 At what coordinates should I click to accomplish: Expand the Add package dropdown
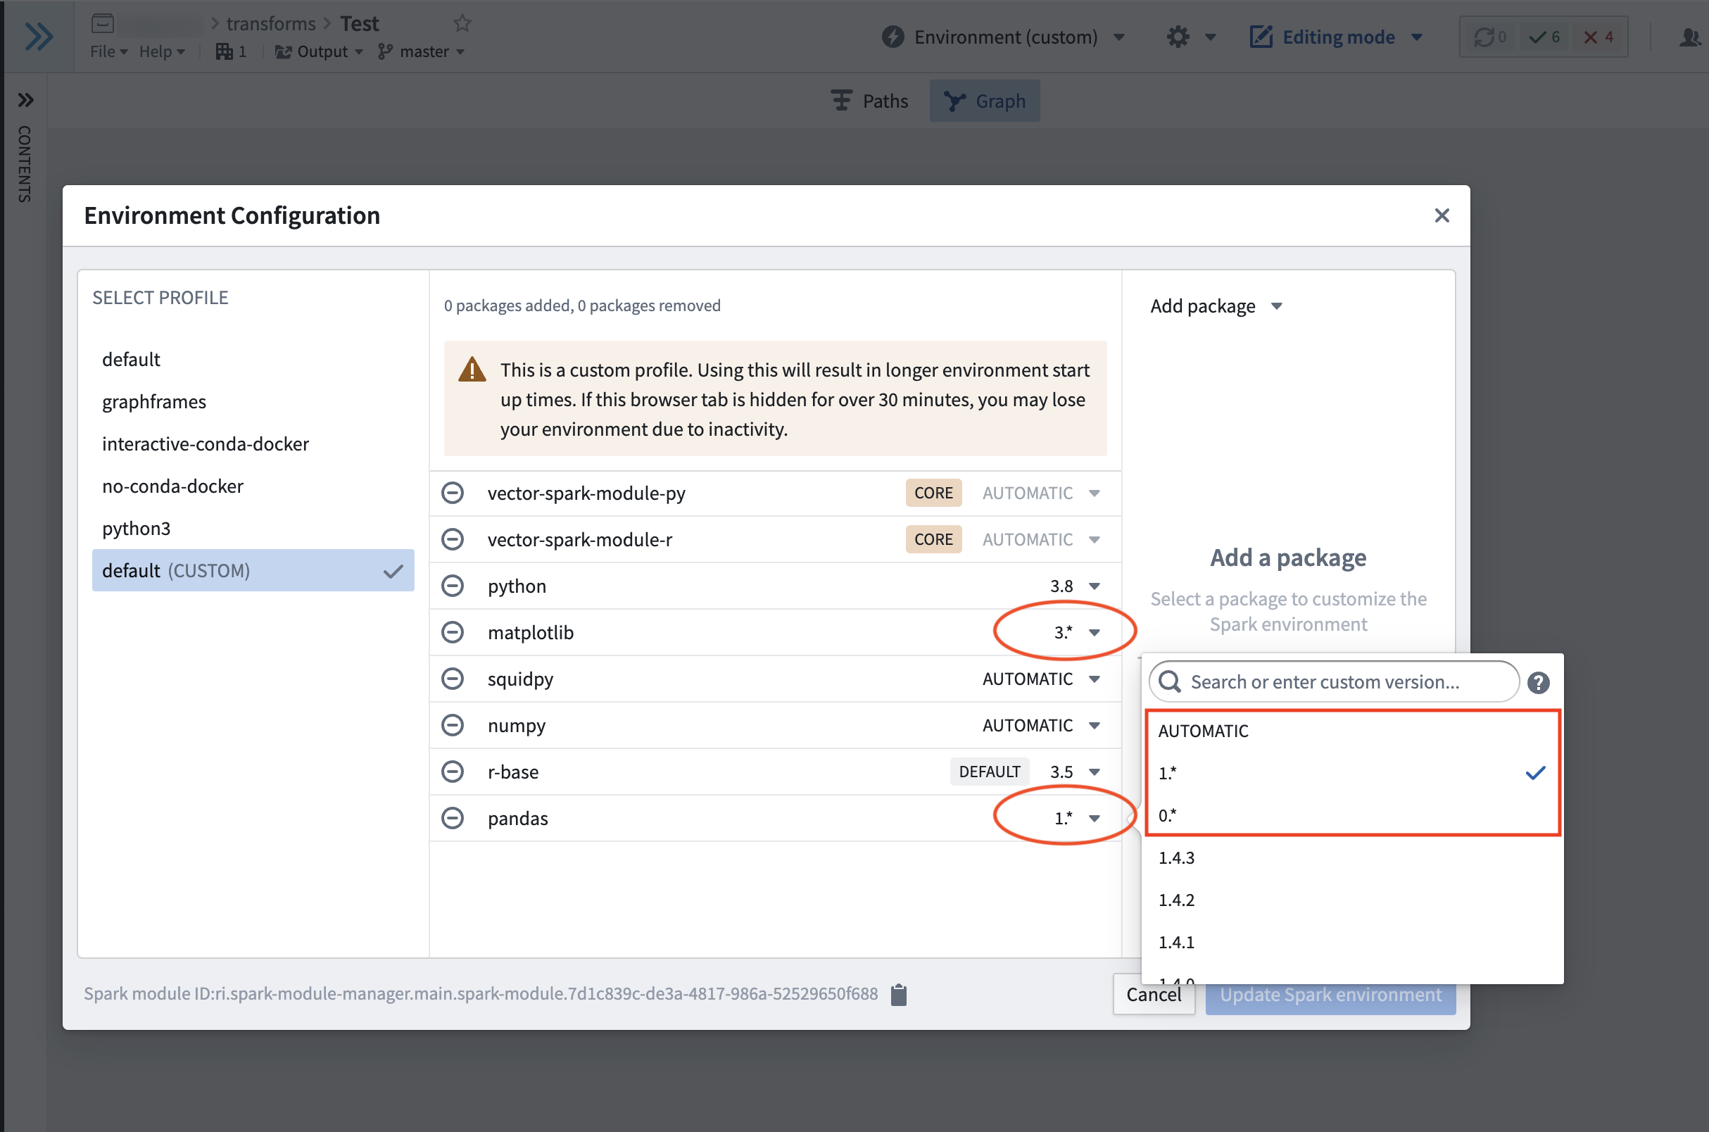click(1217, 306)
